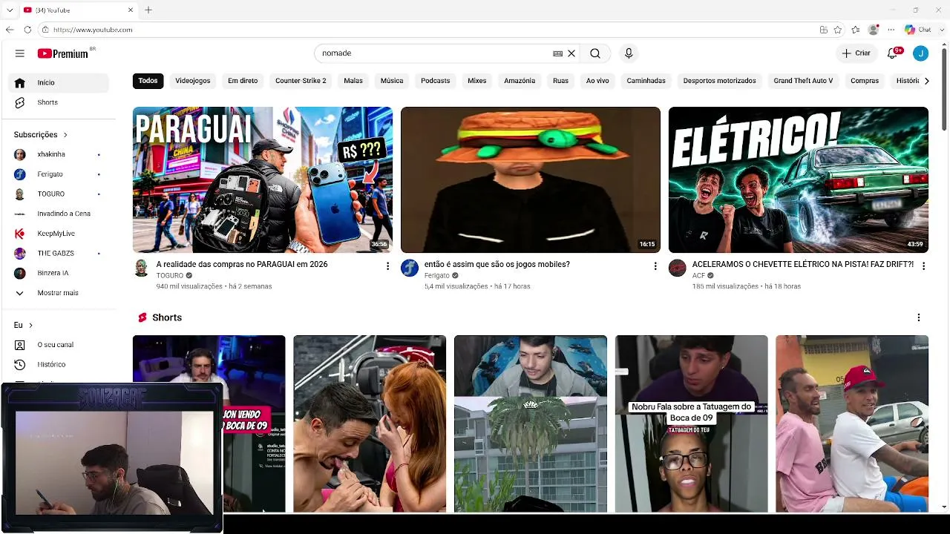Open options menu for Paraguai video
The height and width of the screenshot is (534, 950).
click(387, 266)
